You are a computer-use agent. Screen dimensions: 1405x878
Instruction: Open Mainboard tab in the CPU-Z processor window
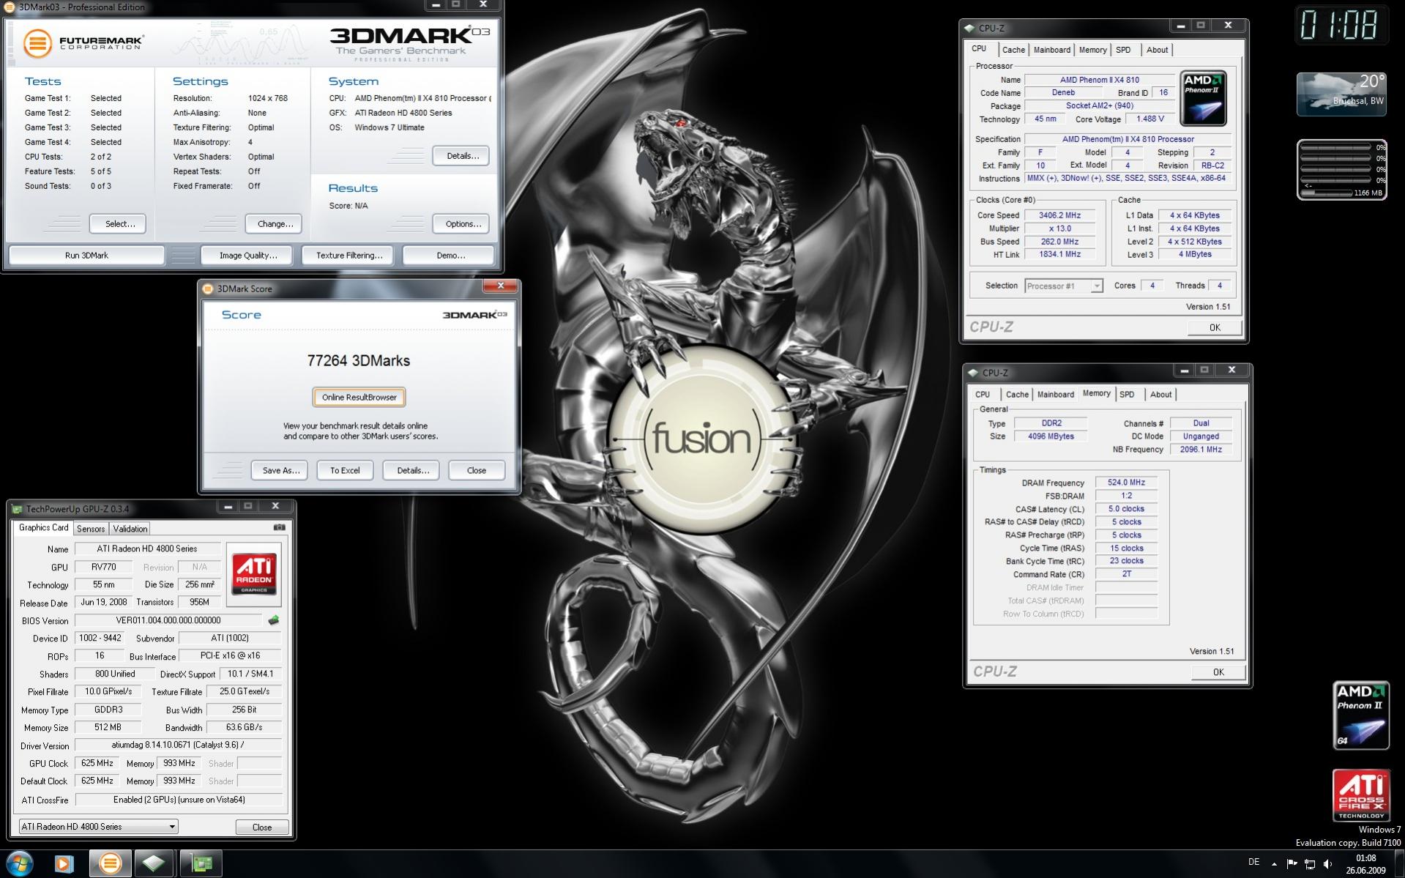1052,50
